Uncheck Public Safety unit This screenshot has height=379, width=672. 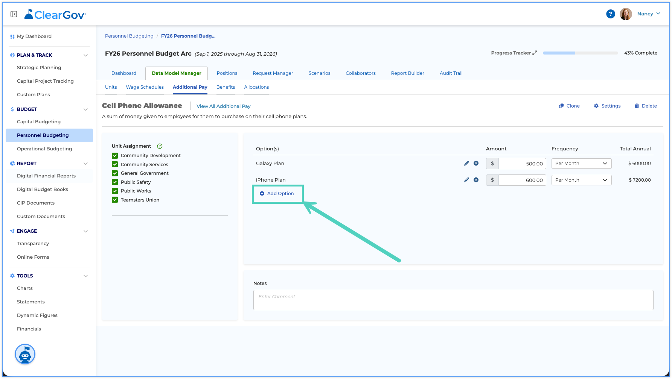tap(115, 182)
